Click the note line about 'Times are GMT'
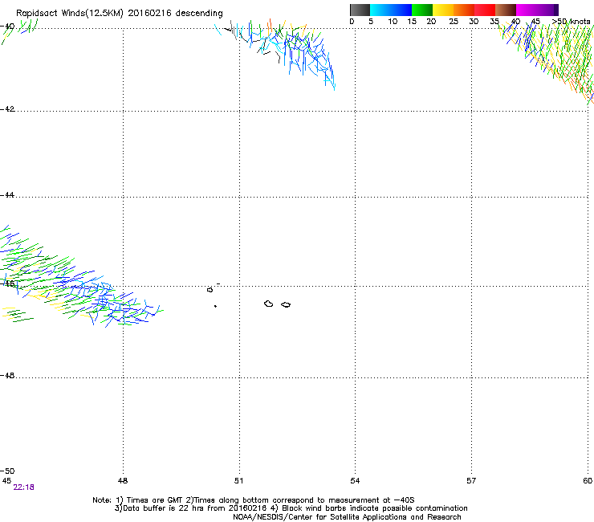Image resolution: width=594 pixels, height=522 pixels. tap(254, 500)
